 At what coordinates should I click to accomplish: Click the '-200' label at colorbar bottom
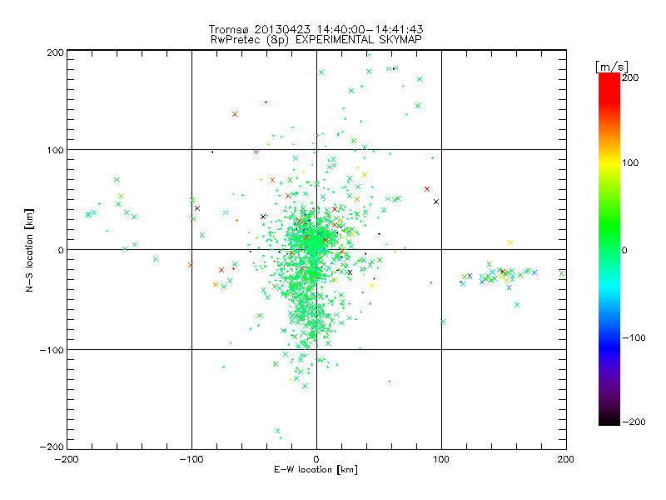pos(634,422)
